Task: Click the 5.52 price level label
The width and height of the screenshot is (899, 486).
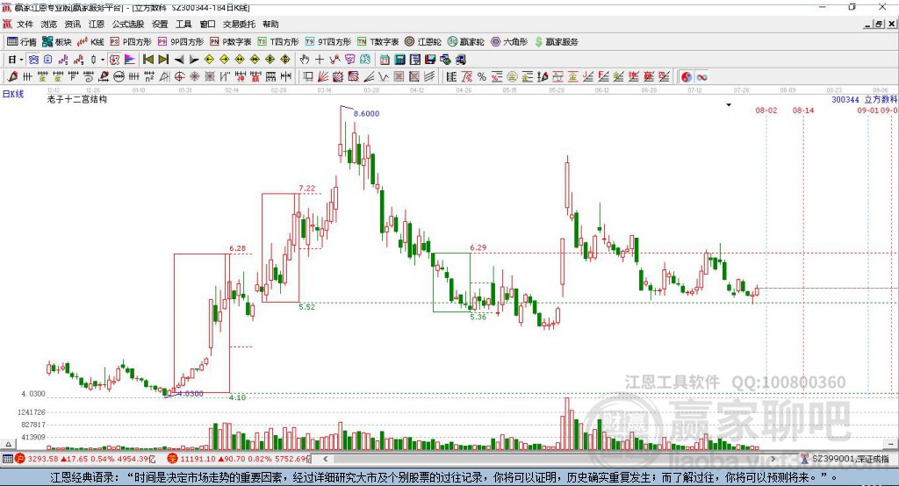Action: tap(306, 307)
